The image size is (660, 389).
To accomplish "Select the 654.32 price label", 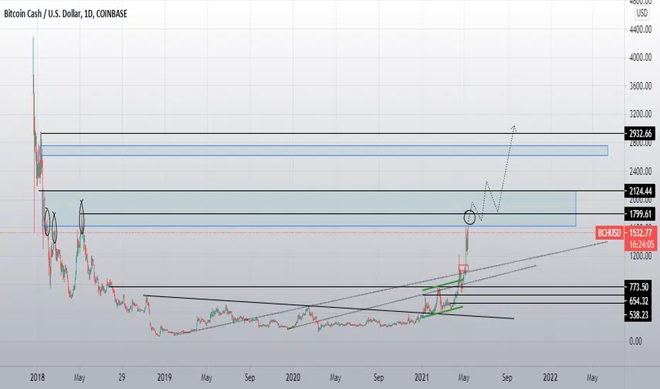I will (639, 301).
